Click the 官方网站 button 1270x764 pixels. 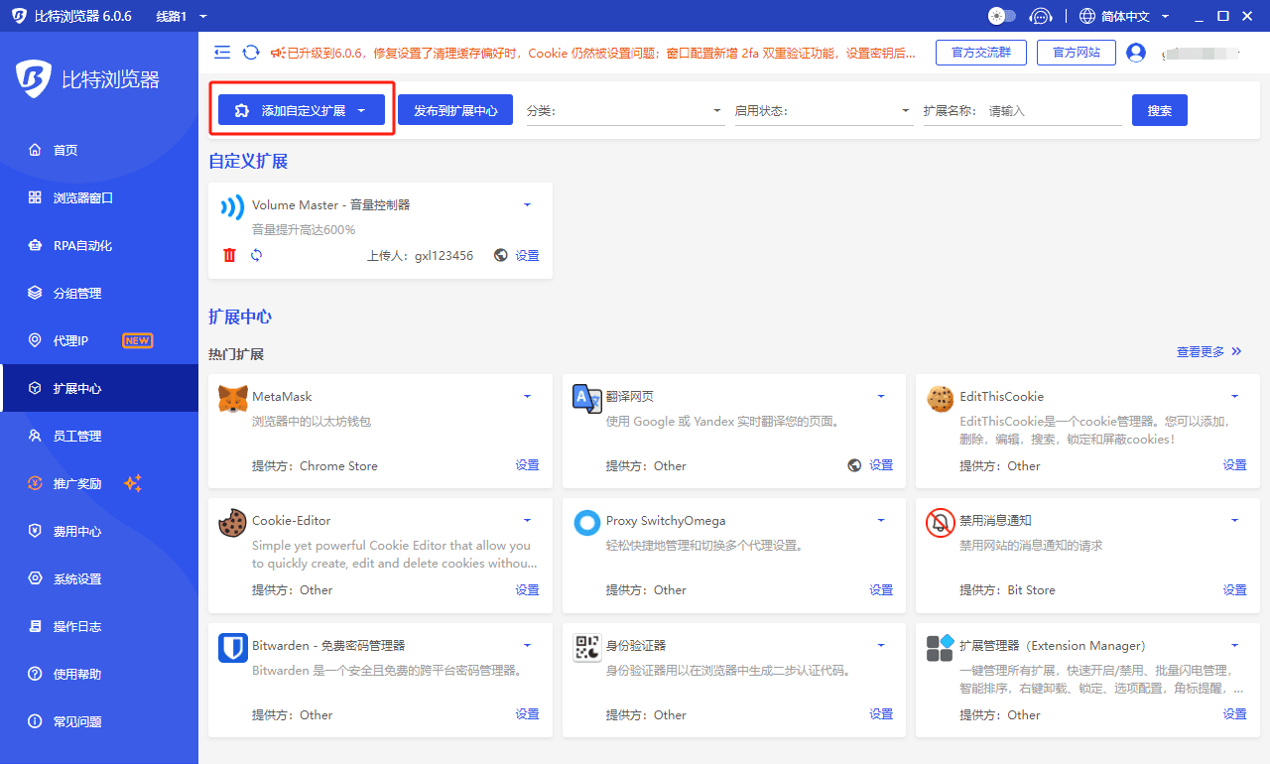1077,53
